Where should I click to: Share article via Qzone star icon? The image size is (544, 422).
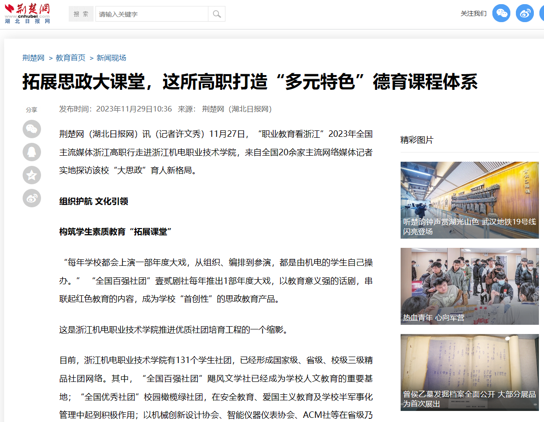[32, 175]
